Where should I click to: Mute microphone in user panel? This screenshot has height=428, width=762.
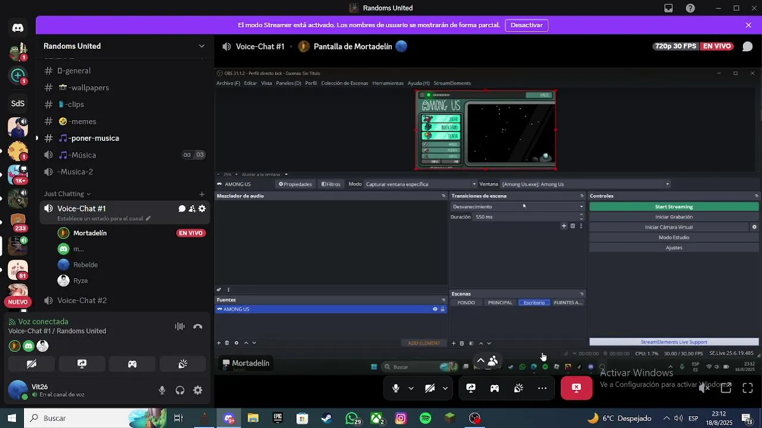click(x=162, y=391)
